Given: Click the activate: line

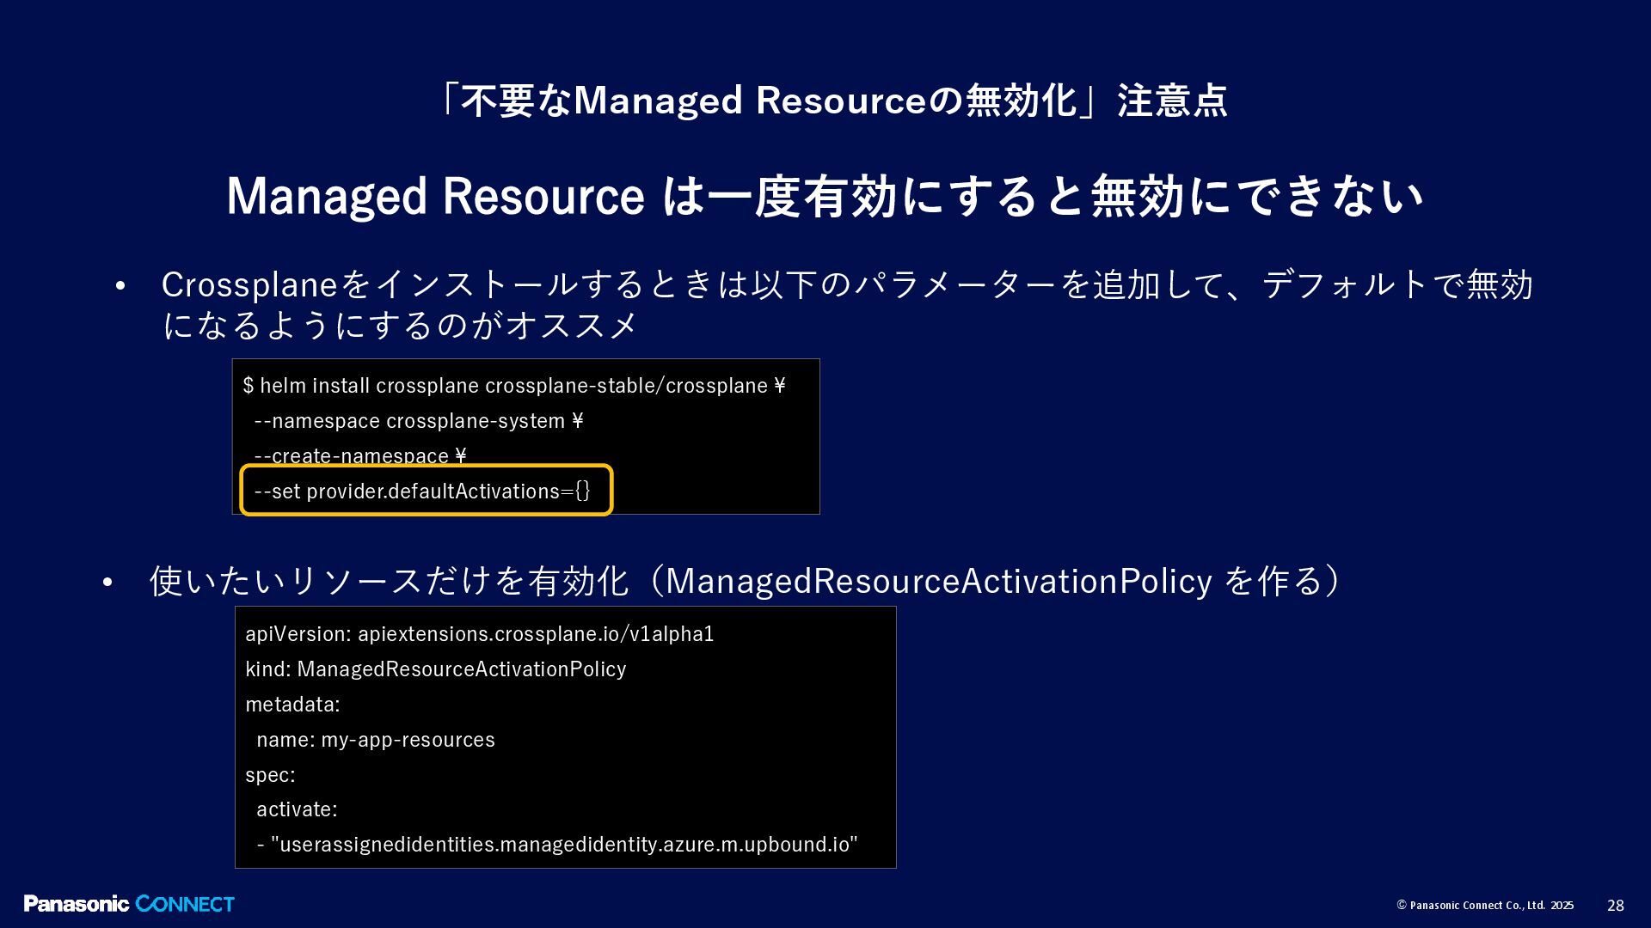Looking at the screenshot, I should tap(297, 809).
